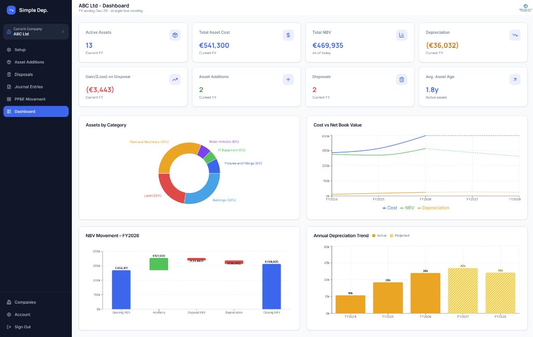
Task: Click the company building icon in selector
Action: pos(9,32)
